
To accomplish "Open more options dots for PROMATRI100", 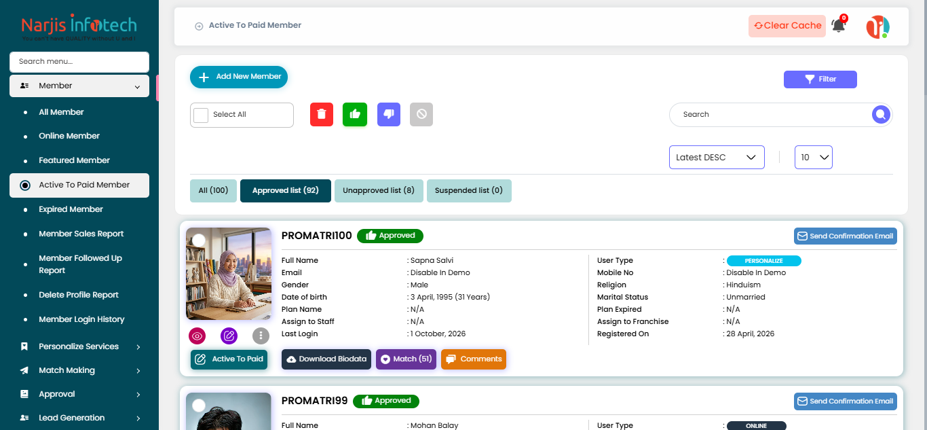I will click(x=261, y=336).
